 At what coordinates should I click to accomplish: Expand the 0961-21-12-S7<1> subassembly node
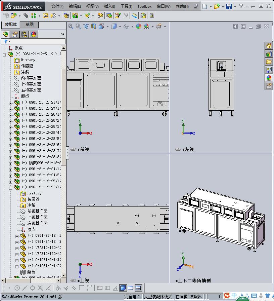[x=10, y=109]
